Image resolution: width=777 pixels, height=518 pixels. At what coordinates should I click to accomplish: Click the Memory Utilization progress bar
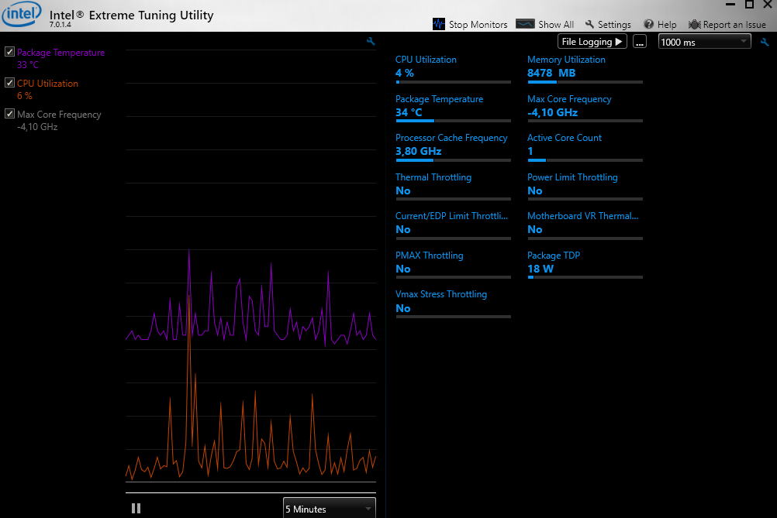(x=585, y=81)
